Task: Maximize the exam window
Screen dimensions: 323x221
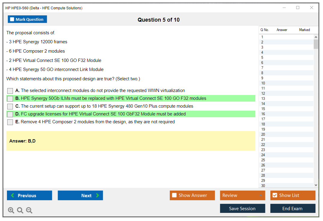Action: pos(298,8)
